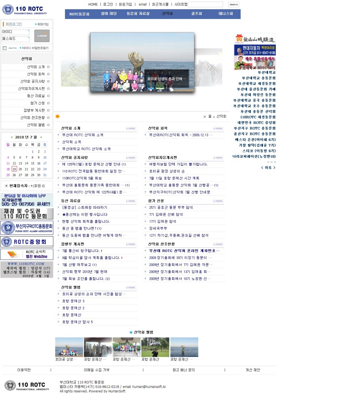The height and width of the screenshot is (397, 351).
Task: Go to next month in calendar
Action: click(41, 137)
